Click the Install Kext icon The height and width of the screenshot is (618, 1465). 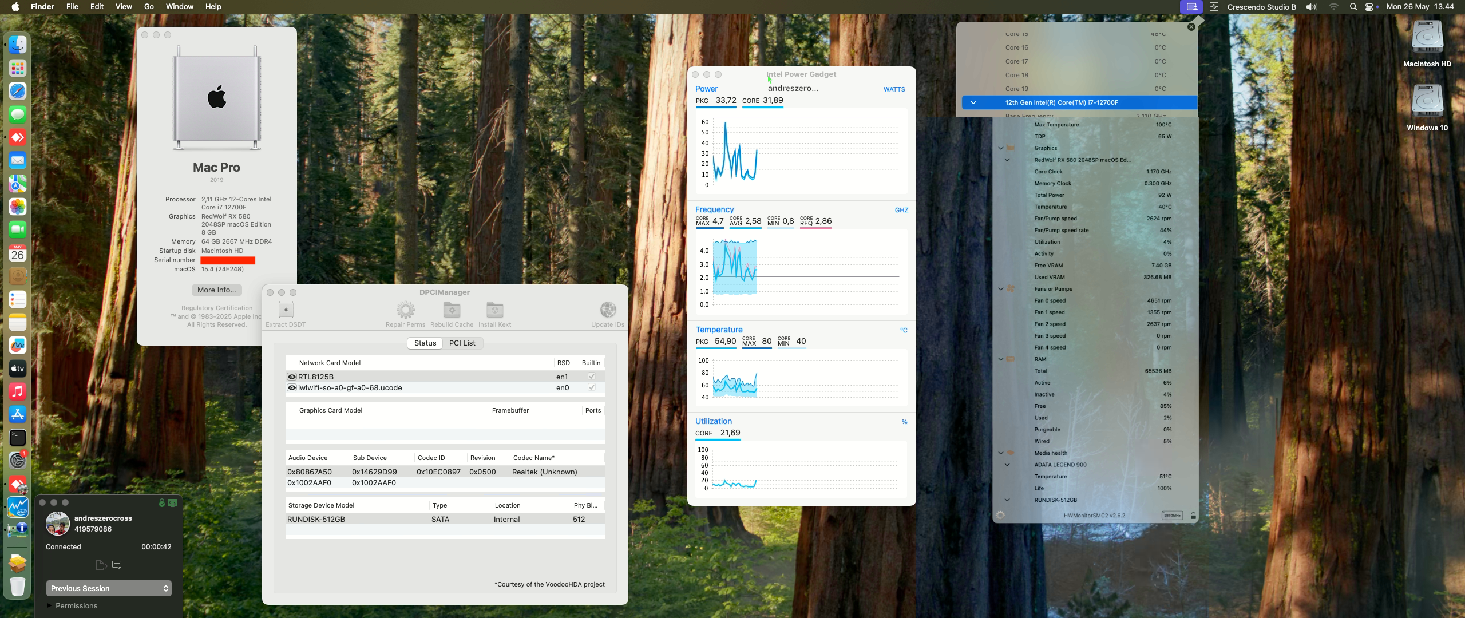point(494,309)
